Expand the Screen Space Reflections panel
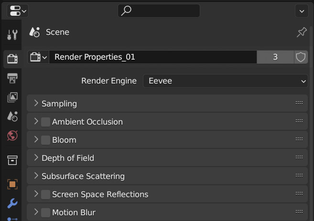Screen dimensions: 314x221 click(36, 194)
